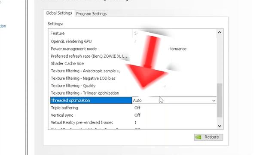Viewport: 275px width, 155px height.
Task: Select the OpenGL rendering GPU row
Action: 133,41
